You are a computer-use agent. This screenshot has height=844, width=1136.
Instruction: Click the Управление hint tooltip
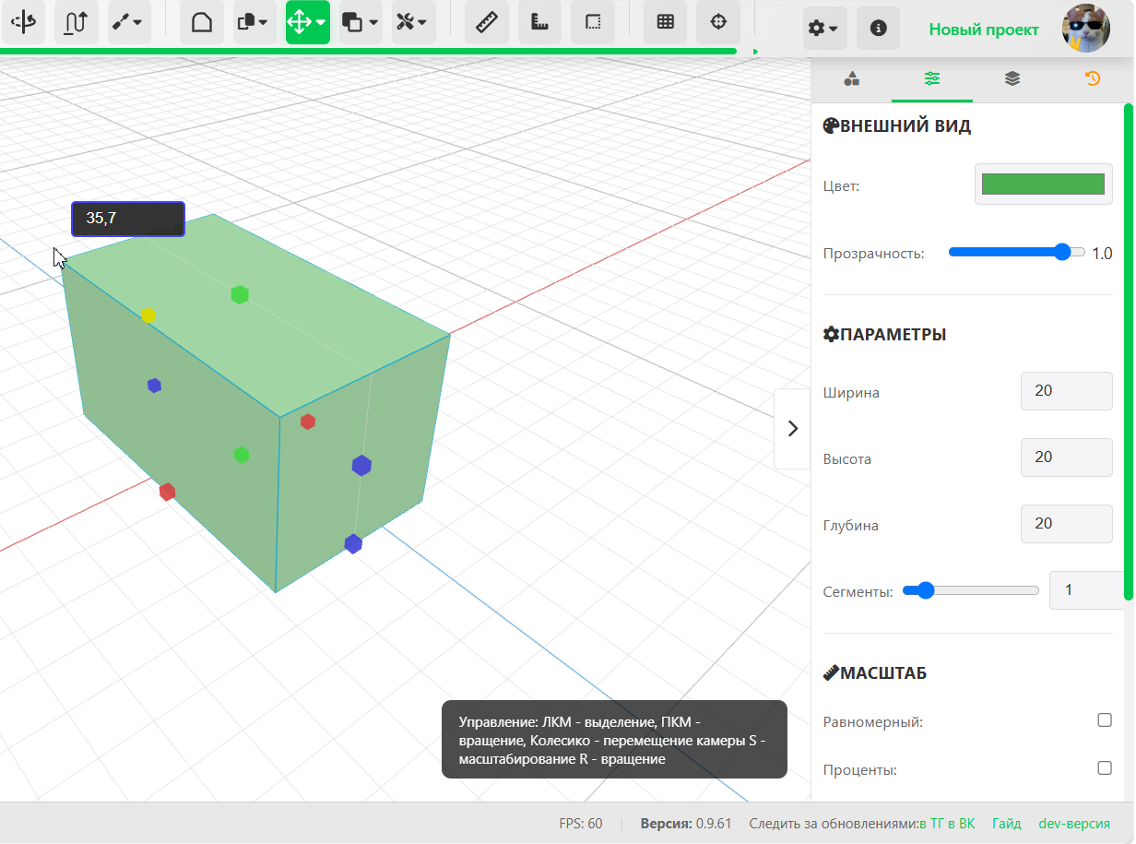[614, 740]
